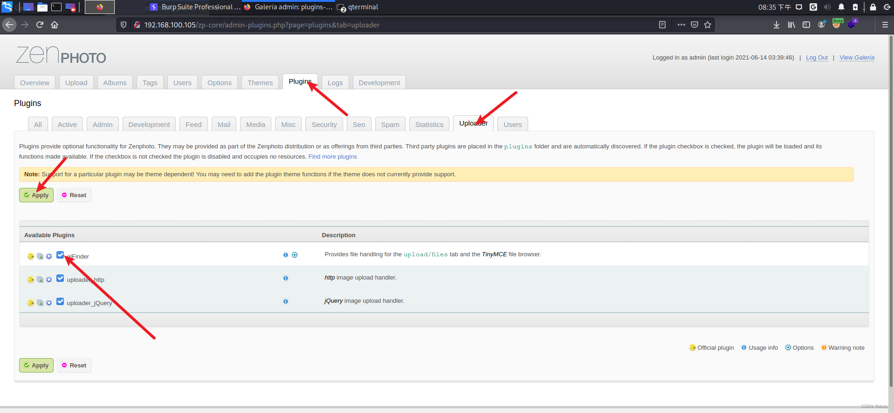This screenshot has height=413, width=894.
Task: Bookmark this page with the star
Action: point(708,25)
